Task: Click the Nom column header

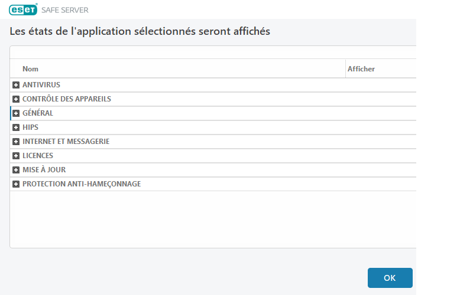Action: tap(31, 69)
